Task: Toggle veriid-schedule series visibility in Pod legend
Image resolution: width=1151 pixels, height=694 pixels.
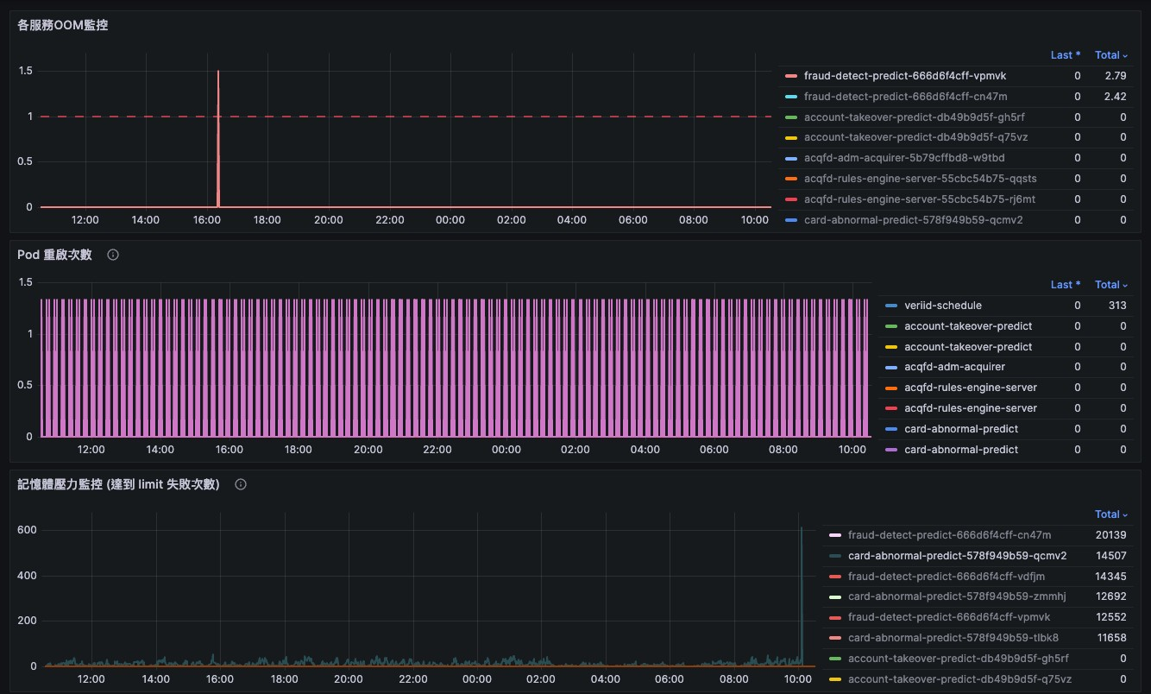Action: pos(942,306)
